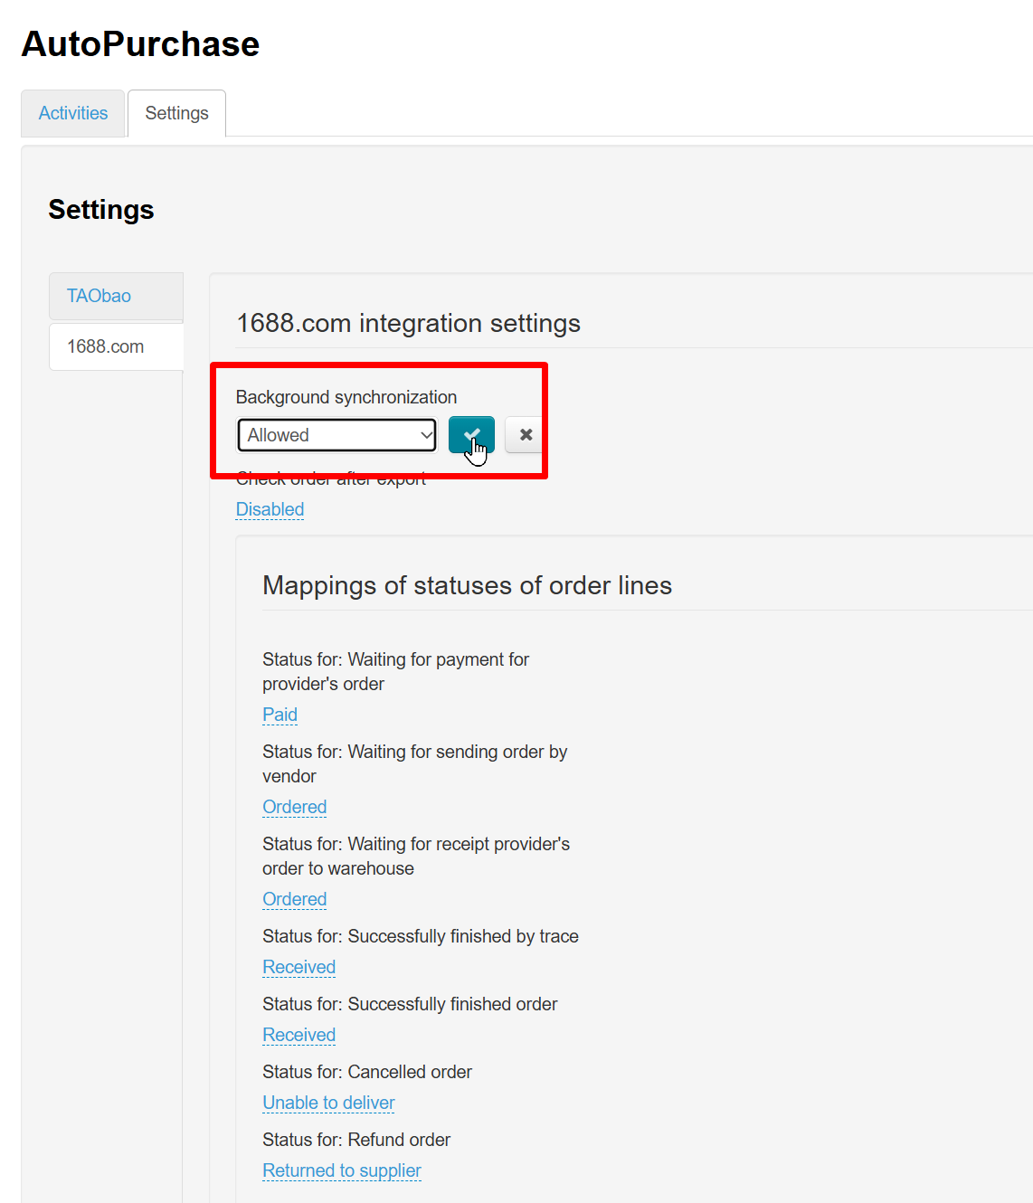Click the AutoPurchase page title
1033x1203 pixels.
pyautogui.click(x=140, y=44)
